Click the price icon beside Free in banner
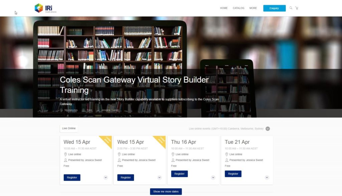 tap(83, 110)
